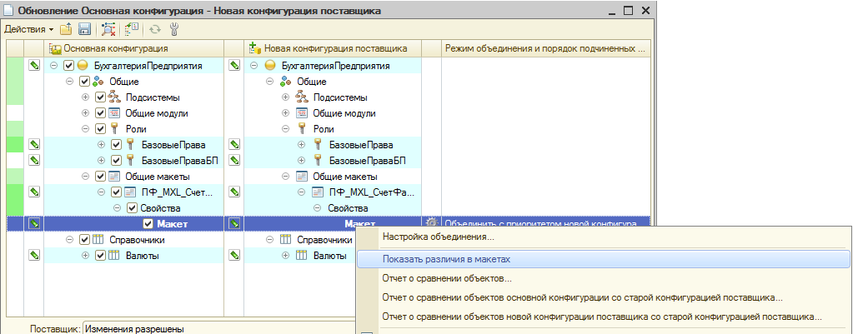This screenshot has height=334, width=853.
Task: Toggle the Свойства checkbox
Action: coord(132,208)
